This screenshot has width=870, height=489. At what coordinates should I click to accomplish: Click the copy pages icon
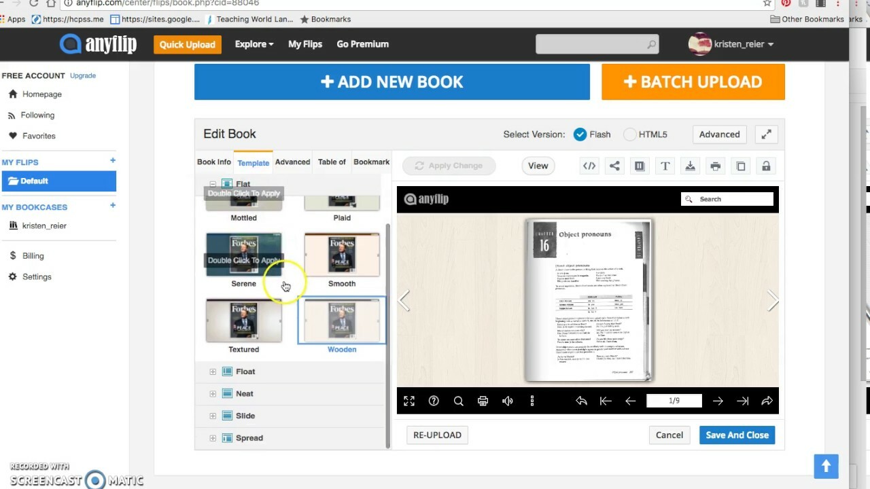(x=741, y=166)
